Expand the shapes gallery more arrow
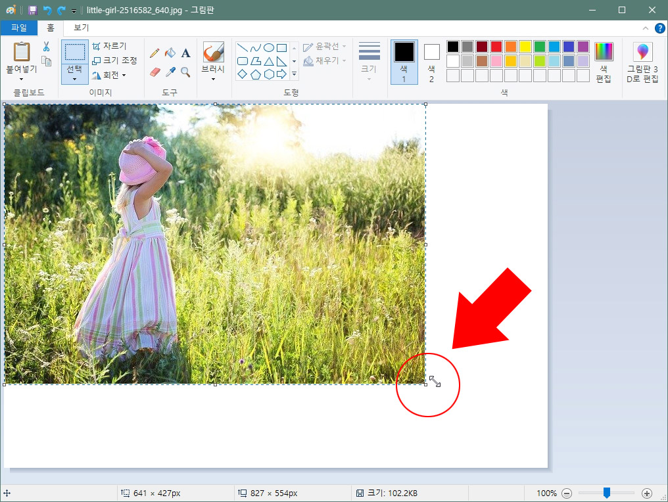 pos(294,74)
